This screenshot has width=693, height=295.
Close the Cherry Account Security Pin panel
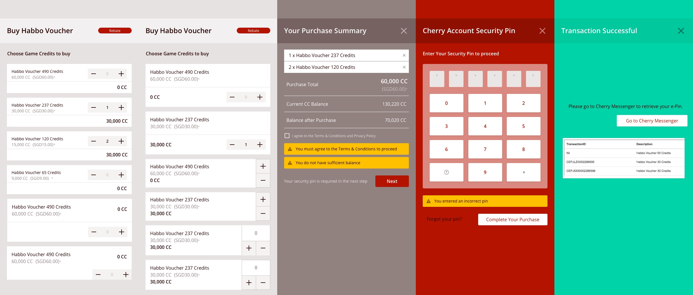coord(542,31)
